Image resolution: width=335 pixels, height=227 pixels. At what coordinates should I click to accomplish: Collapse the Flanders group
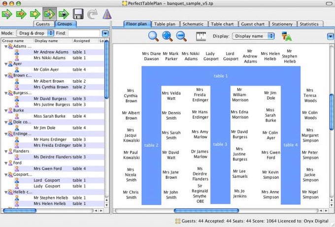[x=6, y=151]
